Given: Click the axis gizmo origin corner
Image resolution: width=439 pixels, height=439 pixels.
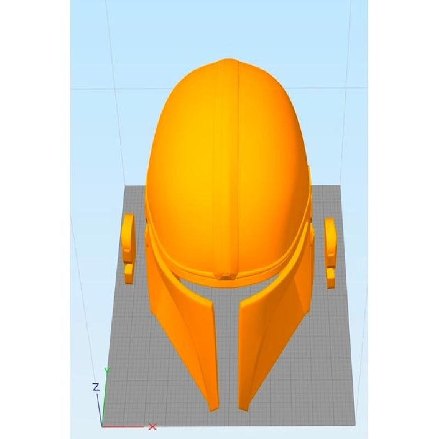Looking at the screenshot, I should (x=103, y=425).
